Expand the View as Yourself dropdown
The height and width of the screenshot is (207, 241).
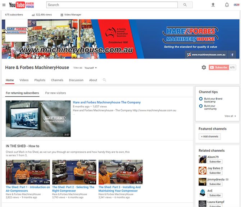91,68
